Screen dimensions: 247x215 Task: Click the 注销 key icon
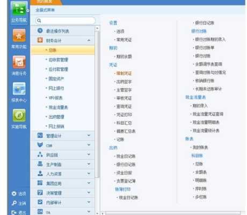pos(14,203)
